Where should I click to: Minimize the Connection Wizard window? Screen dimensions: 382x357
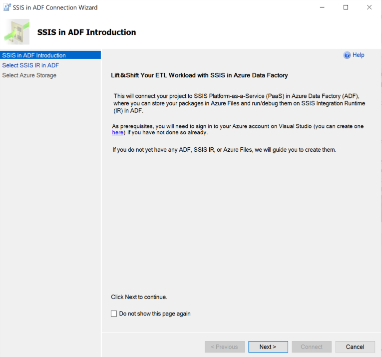tap(322, 7)
